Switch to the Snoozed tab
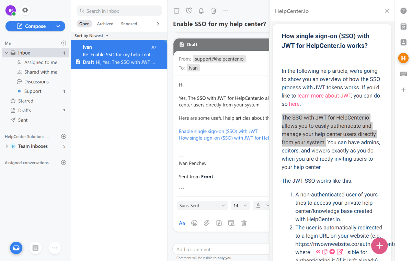Image resolution: width=412 pixels, height=261 pixels. tap(129, 24)
